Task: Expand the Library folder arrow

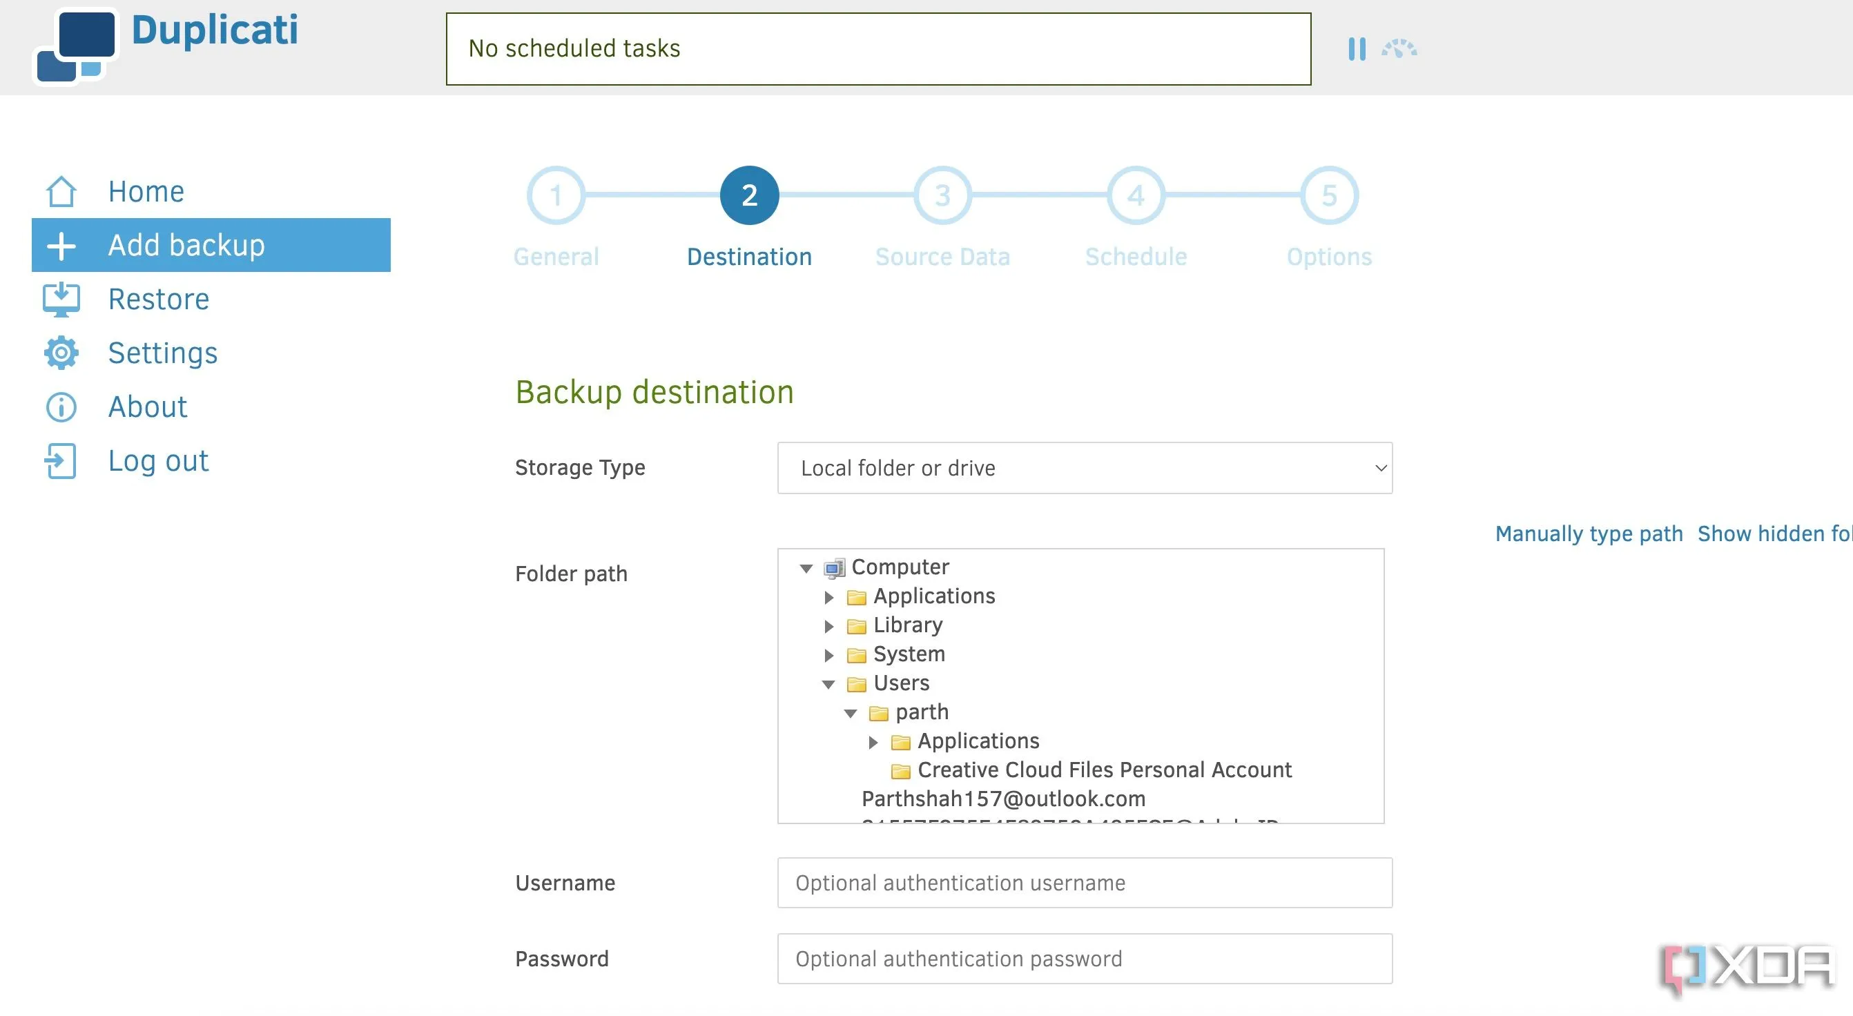Action: 828,626
